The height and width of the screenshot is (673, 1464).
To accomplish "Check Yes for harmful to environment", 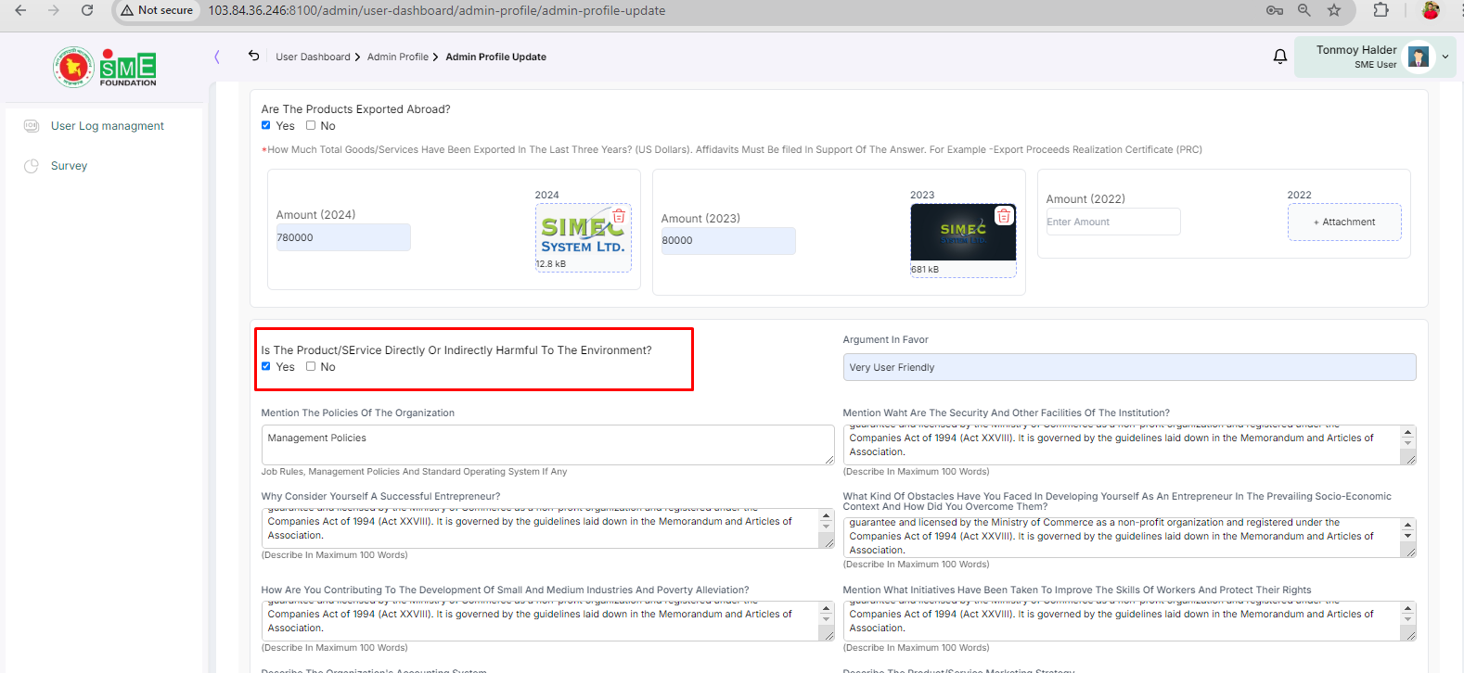I will (x=266, y=366).
